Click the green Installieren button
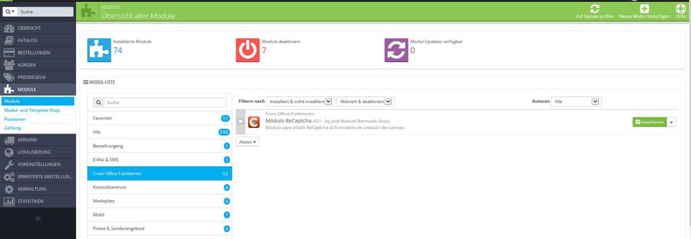The image size is (691, 239). coord(650,122)
